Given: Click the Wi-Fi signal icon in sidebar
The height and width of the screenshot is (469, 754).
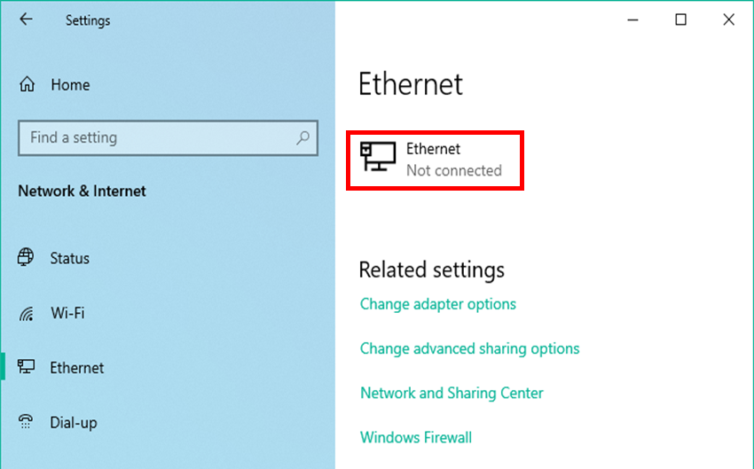Looking at the screenshot, I should pos(26,313).
